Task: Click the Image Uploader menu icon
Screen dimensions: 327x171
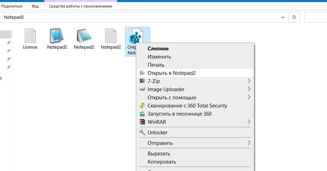Action: [x=142, y=89]
